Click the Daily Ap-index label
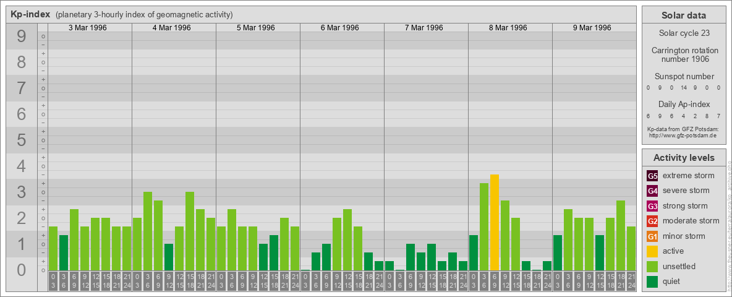This screenshot has height=297, width=732. [684, 104]
